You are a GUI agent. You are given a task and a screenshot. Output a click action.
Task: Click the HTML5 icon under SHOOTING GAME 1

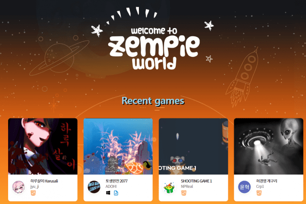pos(183,193)
